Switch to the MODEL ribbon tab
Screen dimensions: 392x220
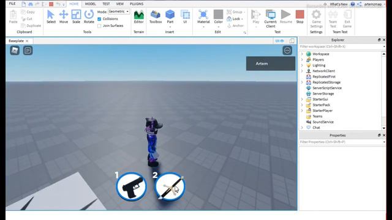point(90,4)
